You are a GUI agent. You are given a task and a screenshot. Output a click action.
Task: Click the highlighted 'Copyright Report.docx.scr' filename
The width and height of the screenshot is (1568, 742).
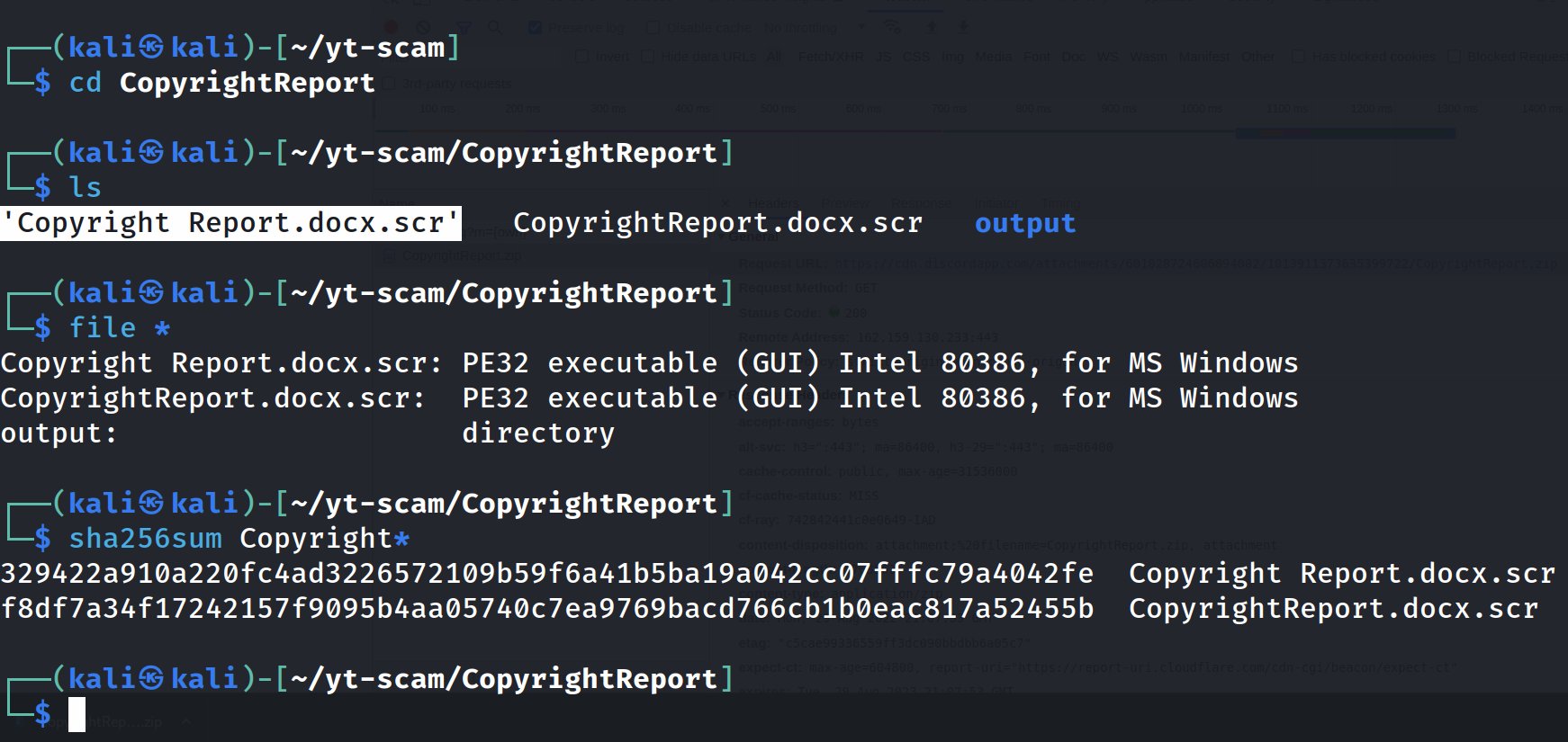pyautogui.click(x=230, y=223)
